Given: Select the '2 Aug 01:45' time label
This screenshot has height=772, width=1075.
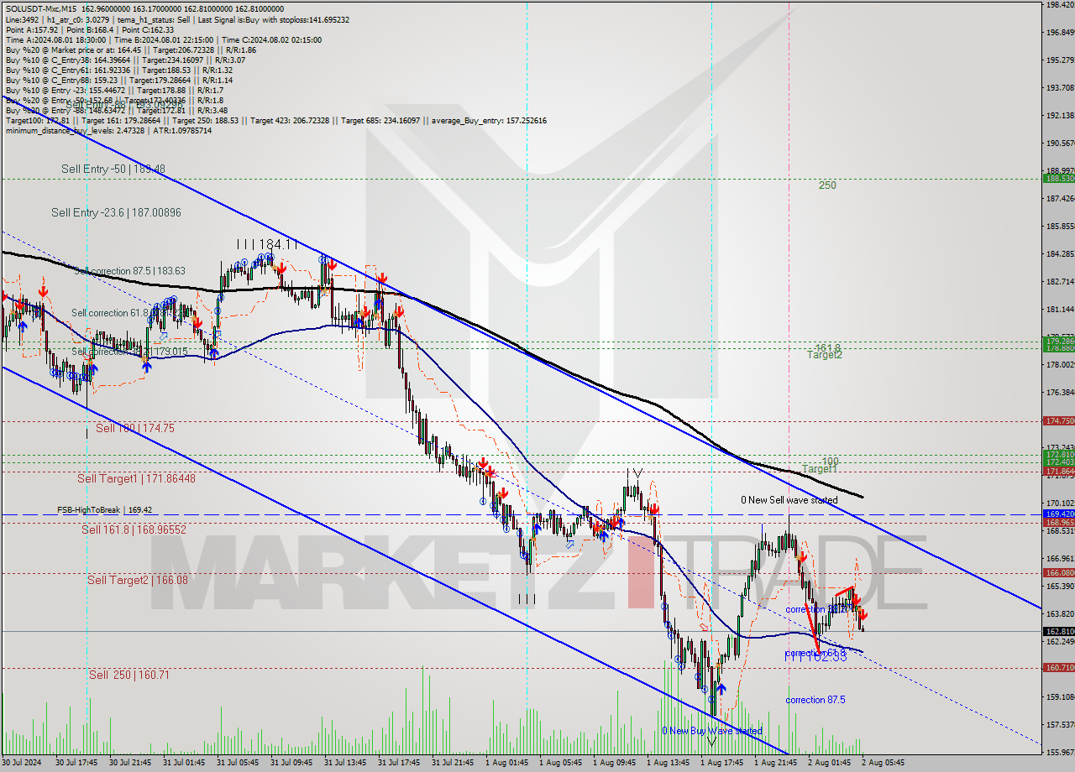Looking at the screenshot, I should pyautogui.click(x=828, y=763).
